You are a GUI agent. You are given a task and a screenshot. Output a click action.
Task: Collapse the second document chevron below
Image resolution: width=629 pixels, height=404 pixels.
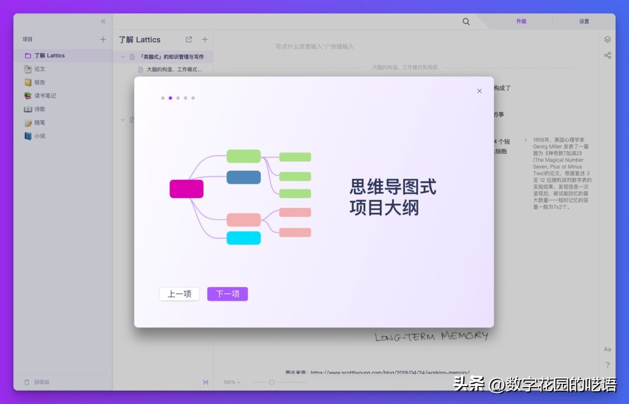(123, 120)
